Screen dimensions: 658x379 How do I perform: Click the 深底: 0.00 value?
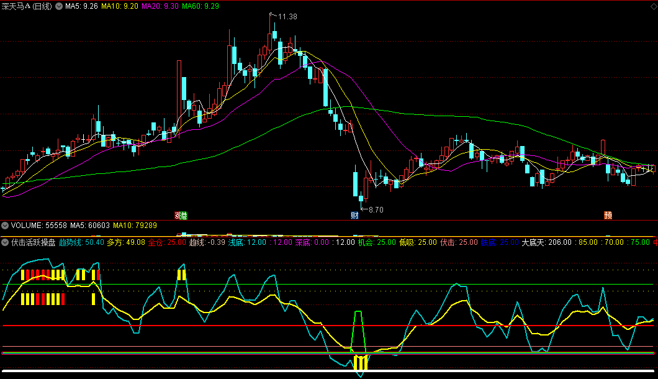[312, 242]
